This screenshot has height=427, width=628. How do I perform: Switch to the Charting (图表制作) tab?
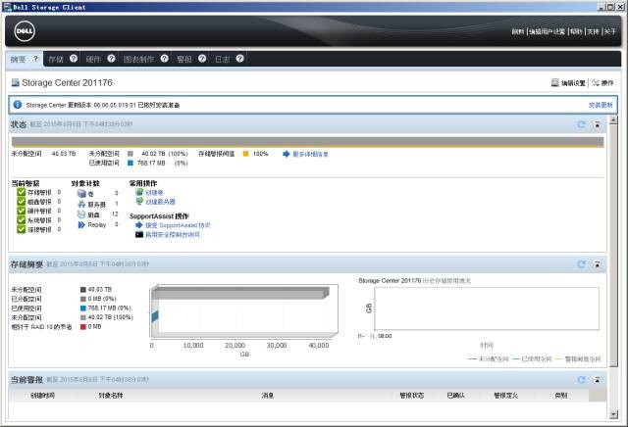138,59
